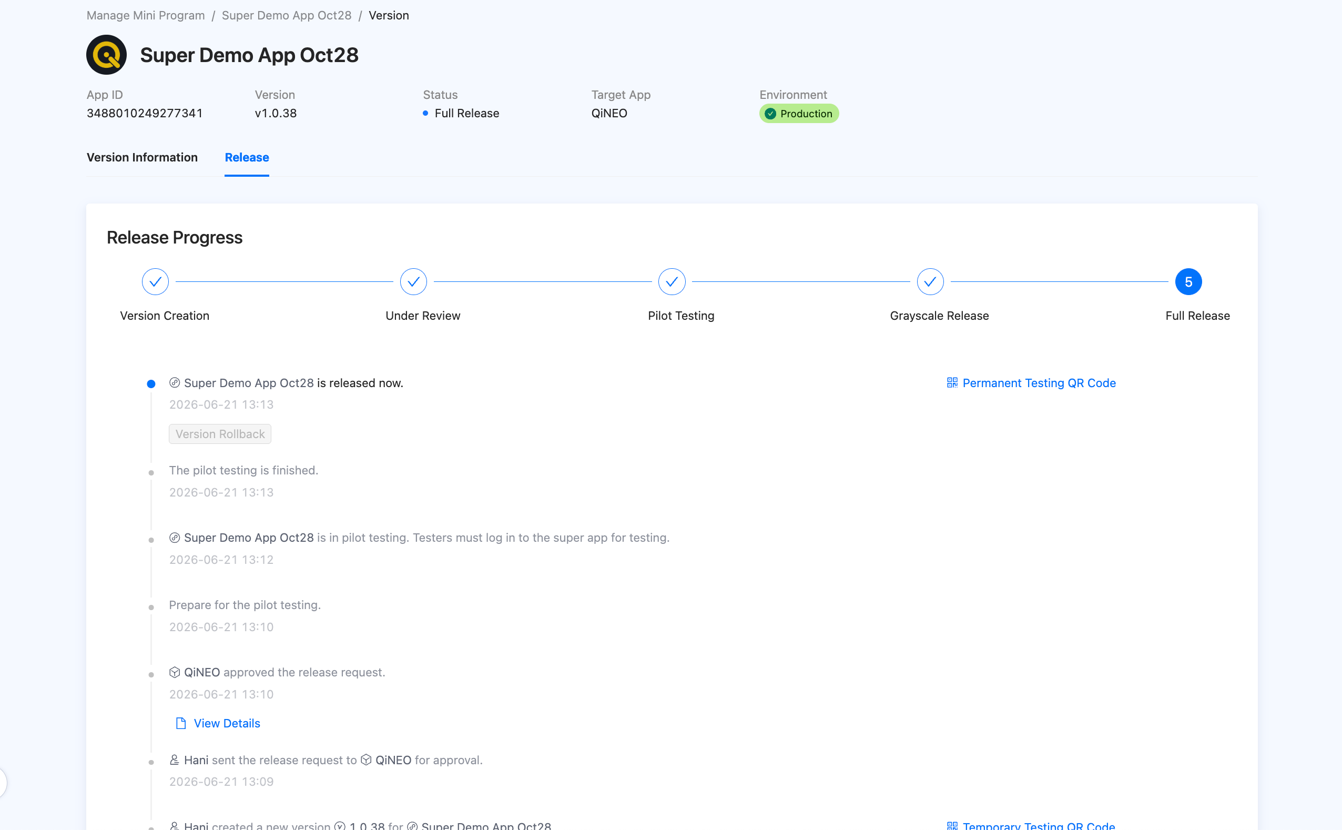The height and width of the screenshot is (830, 1342).
Task: Click the Full Release step 5 circle
Action: coord(1188,281)
